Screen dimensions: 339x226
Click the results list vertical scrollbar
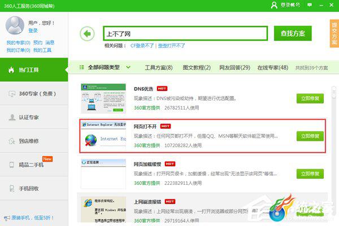pos(334,93)
